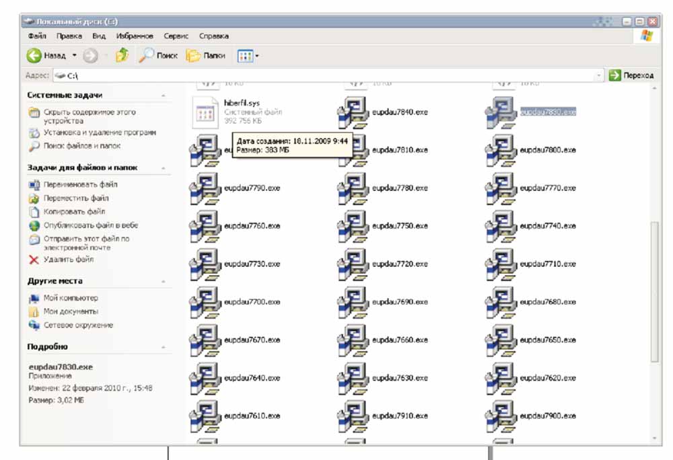Collapse the Другие места section
The width and height of the screenshot is (673, 460).
(x=163, y=282)
